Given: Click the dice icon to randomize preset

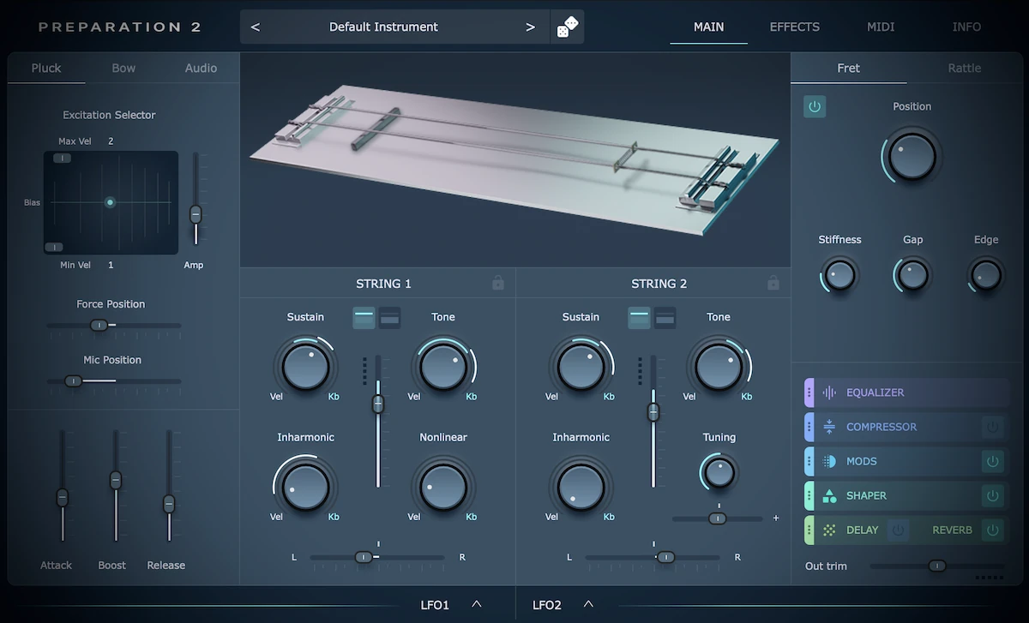Looking at the screenshot, I should pyautogui.click(x=568, y=26).
